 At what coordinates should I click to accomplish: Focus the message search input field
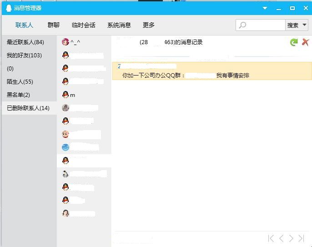[x=260, y=25]
